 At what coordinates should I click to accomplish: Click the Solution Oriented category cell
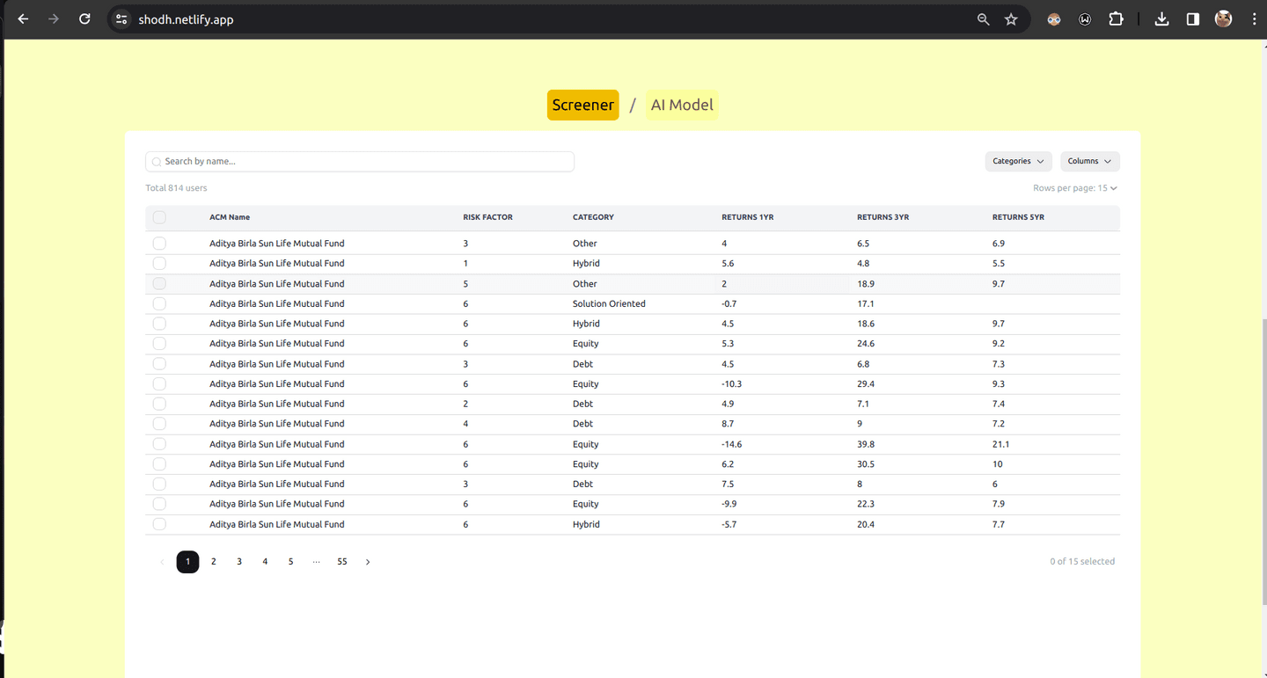click(x=609, y=303)
